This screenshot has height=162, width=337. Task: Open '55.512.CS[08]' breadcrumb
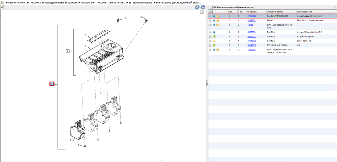click(x=178, y=3)
